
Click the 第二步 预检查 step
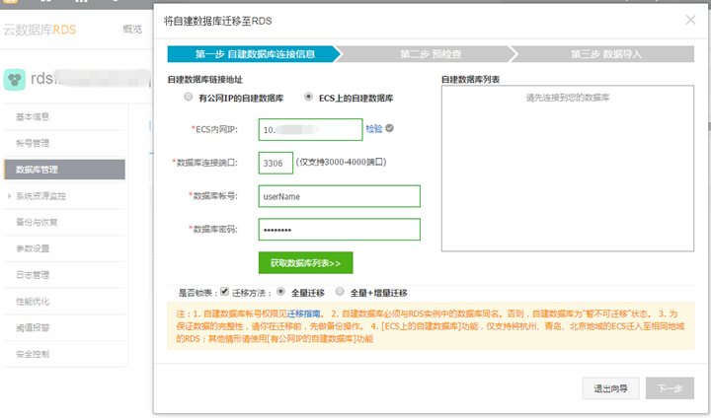[x=431, y=54]
